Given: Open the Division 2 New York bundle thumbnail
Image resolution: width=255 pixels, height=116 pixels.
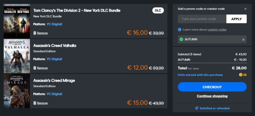Looking at the screenshot, I should [x=17, y=21].
